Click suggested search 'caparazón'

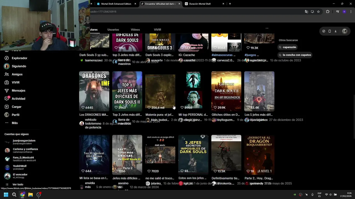[288, 47]
